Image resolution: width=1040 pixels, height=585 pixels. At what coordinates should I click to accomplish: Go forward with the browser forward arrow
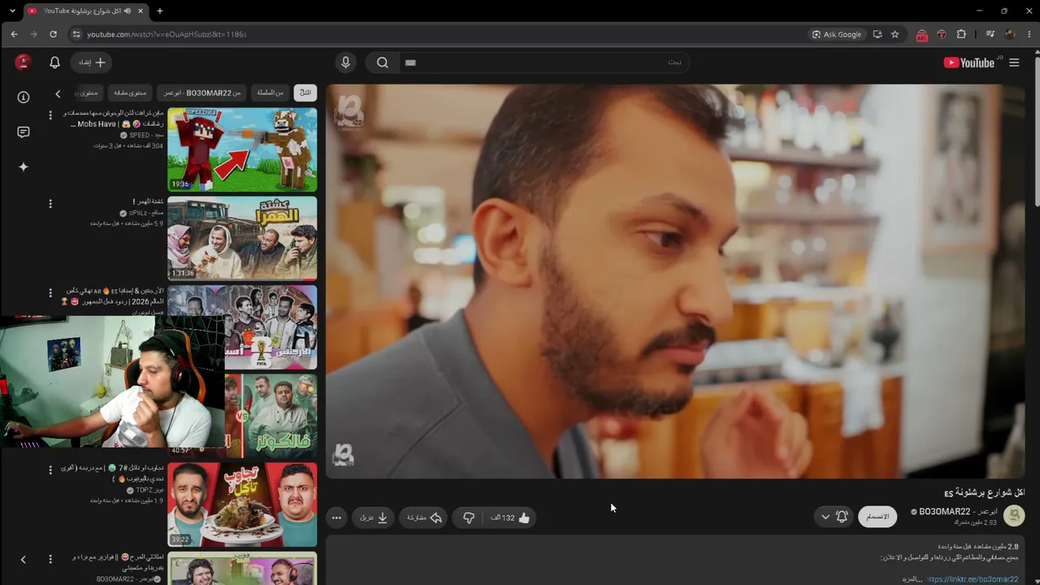click(33, 34)
